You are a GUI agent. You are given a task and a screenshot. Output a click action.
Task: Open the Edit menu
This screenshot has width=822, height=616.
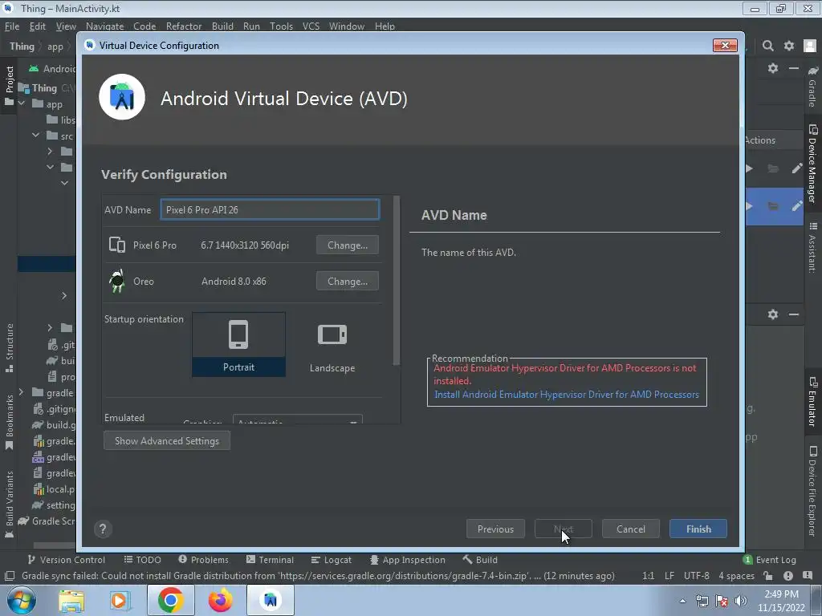coord(37,26)
